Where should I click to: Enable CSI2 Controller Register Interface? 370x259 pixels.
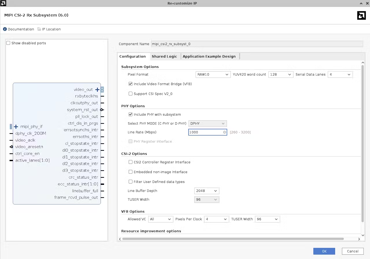(x=131, y=162)
